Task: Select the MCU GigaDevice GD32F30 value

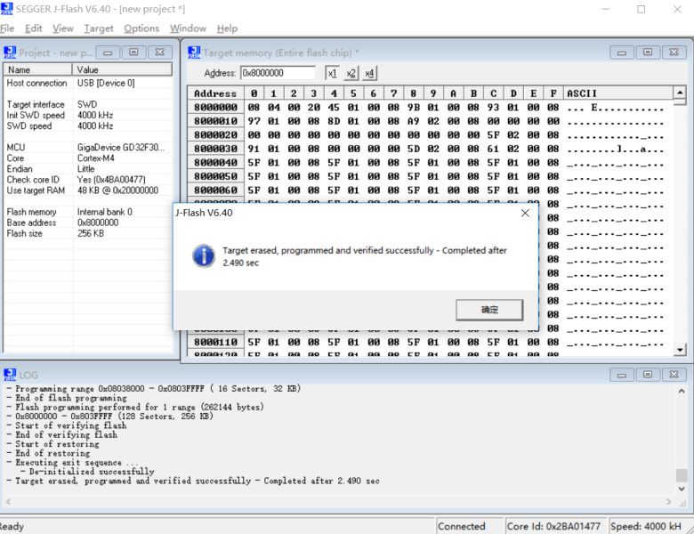Action: pyautogui.click(x=120, y=148)
